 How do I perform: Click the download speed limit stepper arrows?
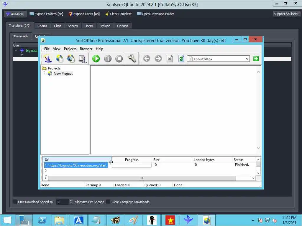point(71,202)
